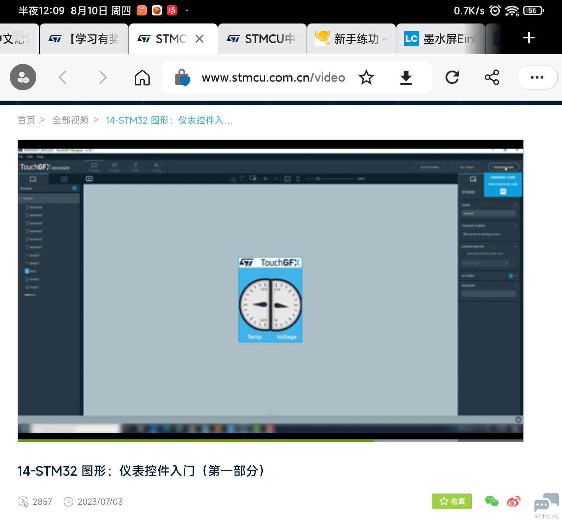
Task: Bookmark this page with the star icon
Action: pos(366,77)
